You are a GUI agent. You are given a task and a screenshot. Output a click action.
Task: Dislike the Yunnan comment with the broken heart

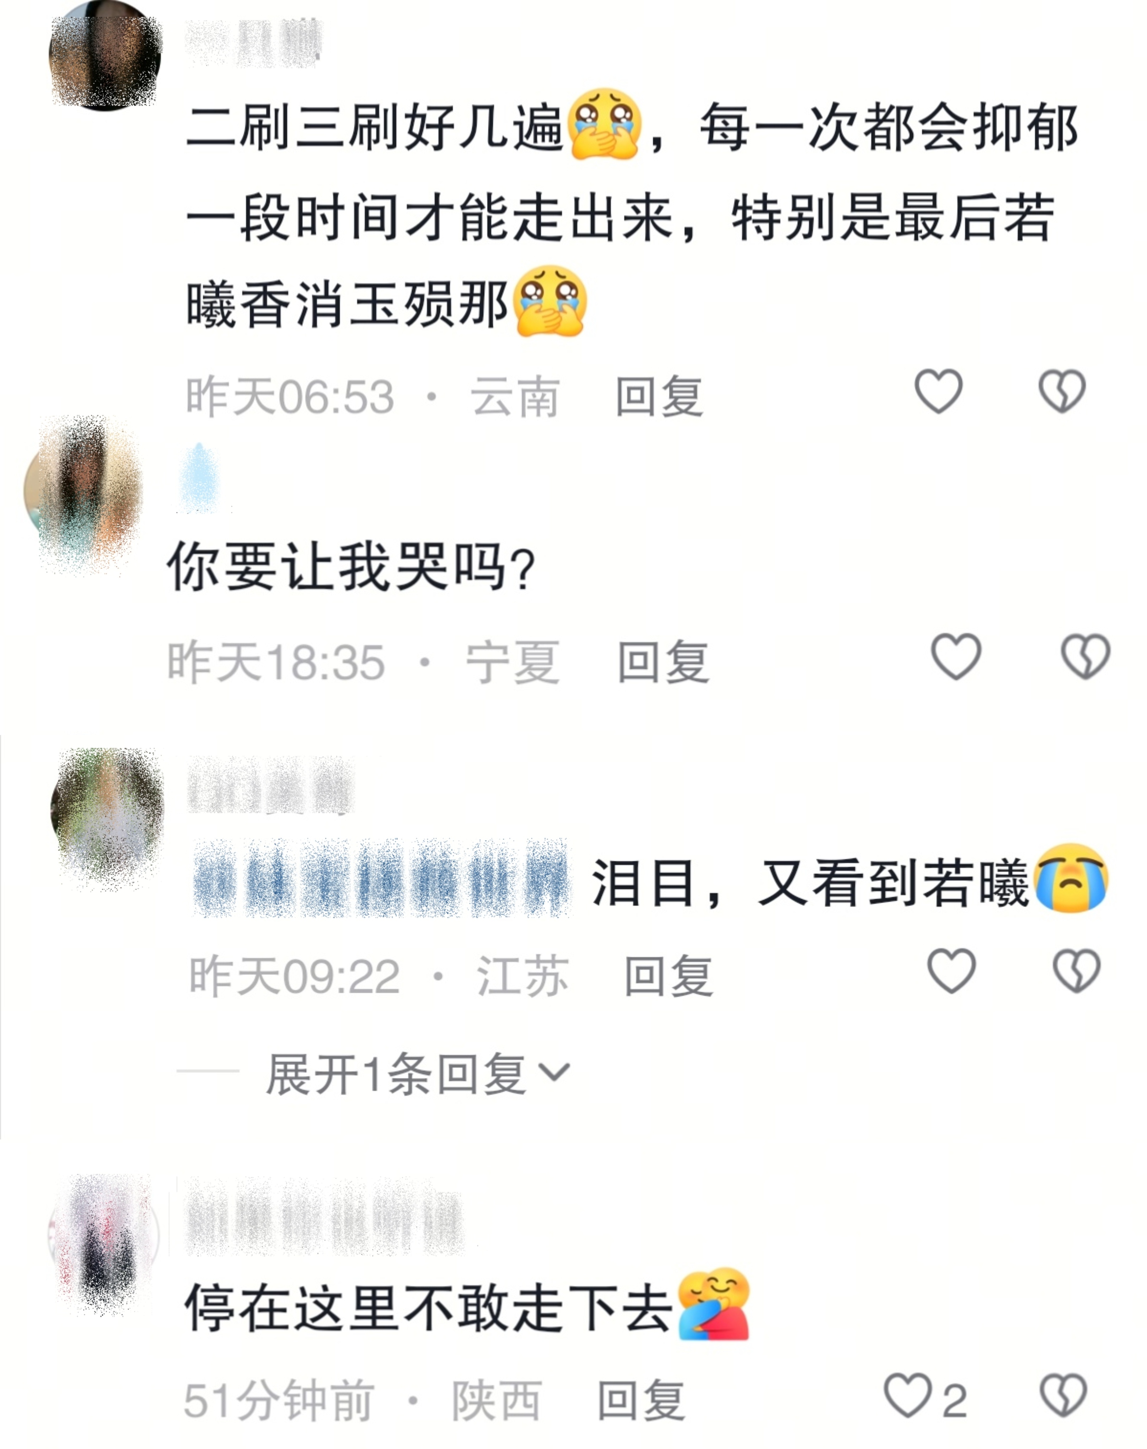(1062, 391)
